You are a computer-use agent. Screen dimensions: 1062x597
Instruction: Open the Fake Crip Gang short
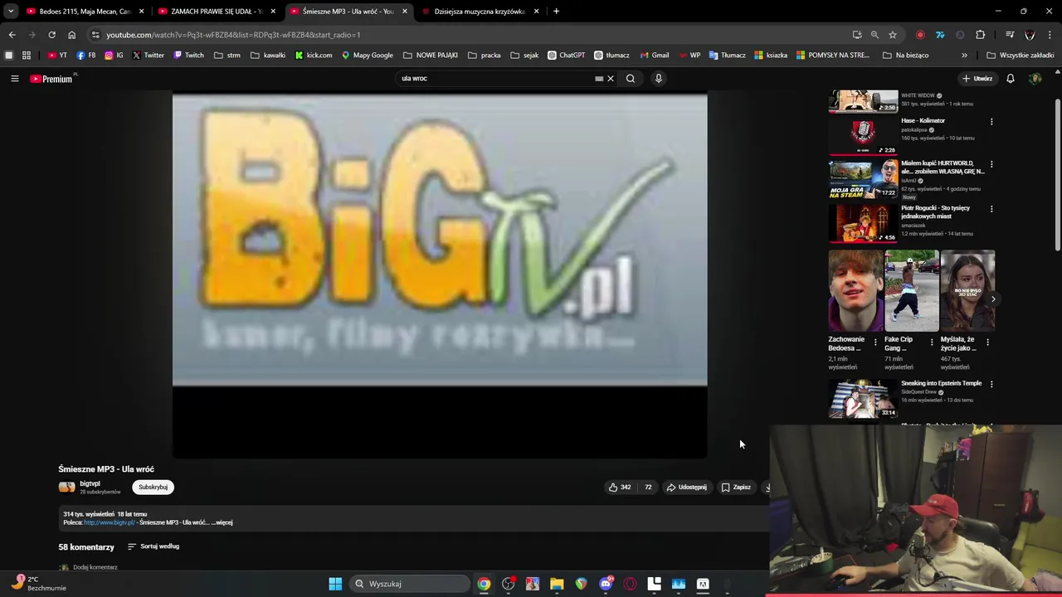coord(912,290)
